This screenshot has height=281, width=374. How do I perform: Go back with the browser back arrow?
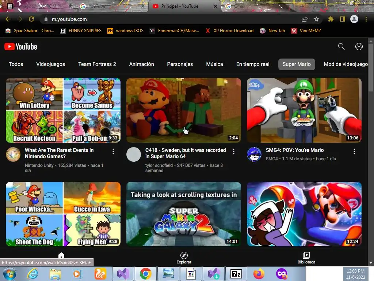[8, 19]
